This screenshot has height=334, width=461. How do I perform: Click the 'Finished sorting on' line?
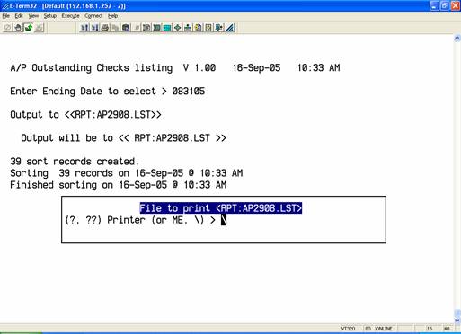coord(119,185)
